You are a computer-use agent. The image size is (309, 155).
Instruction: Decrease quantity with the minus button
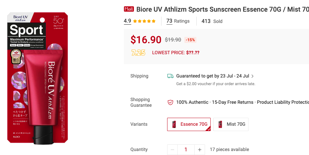tap(172, 150)
